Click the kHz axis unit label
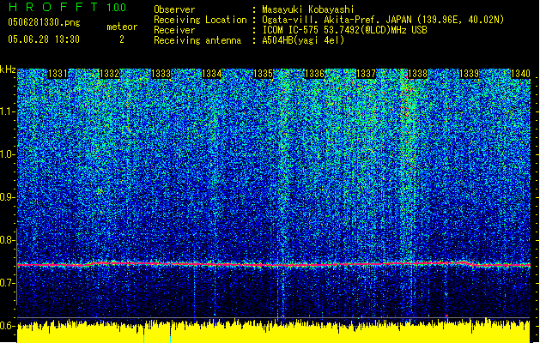Screen dimensions: 540x343 [x=8, y=69]
